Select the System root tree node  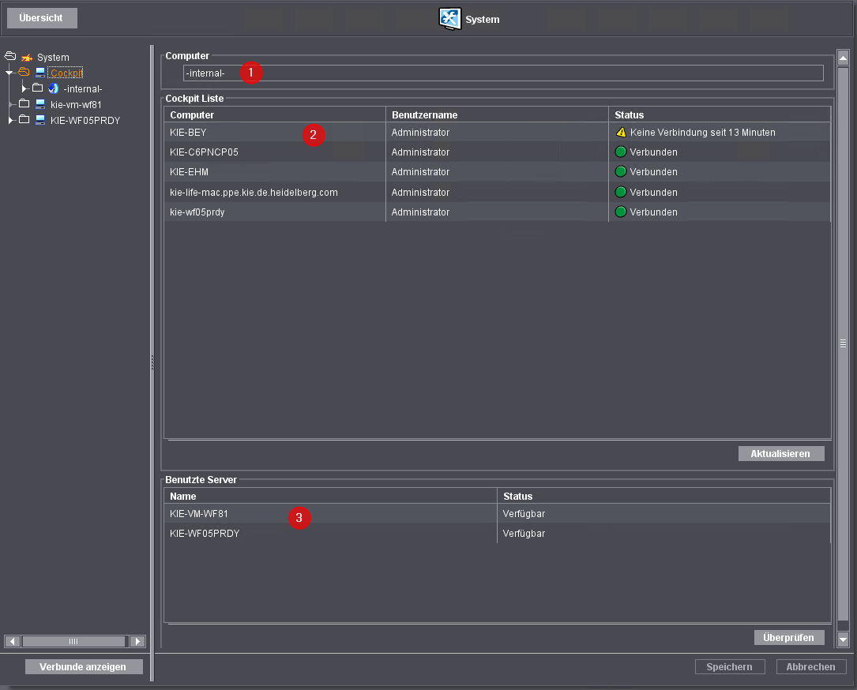pos(53,58)
